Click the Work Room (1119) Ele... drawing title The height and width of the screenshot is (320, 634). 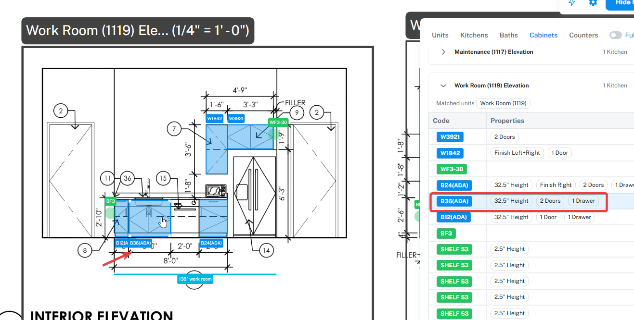tap(138, 31)
